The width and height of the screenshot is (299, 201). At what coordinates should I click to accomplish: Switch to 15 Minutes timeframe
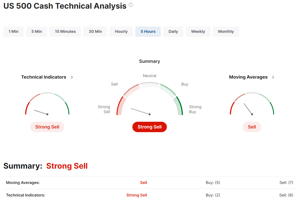click(65, 31)
